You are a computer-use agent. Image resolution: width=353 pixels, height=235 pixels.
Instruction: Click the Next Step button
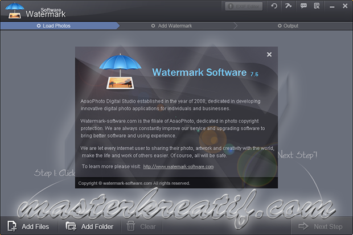(321, 226)
